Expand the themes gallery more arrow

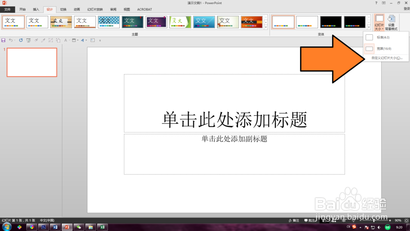[266, 27]
